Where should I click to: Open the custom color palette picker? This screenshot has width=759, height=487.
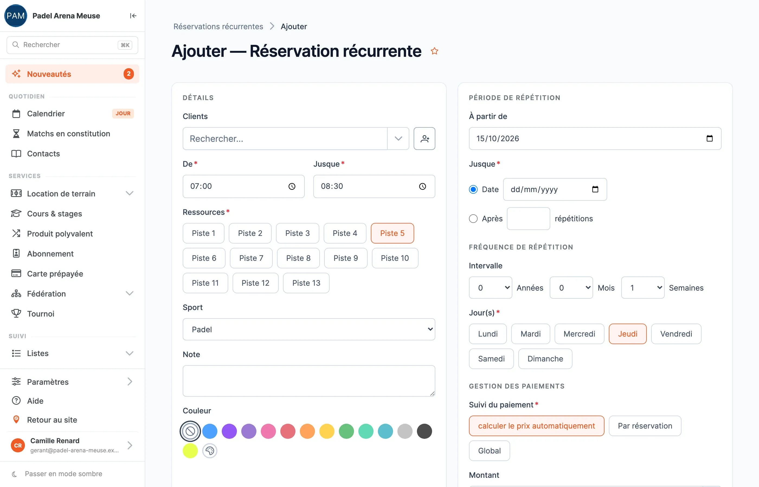click(x=210, y=451)
